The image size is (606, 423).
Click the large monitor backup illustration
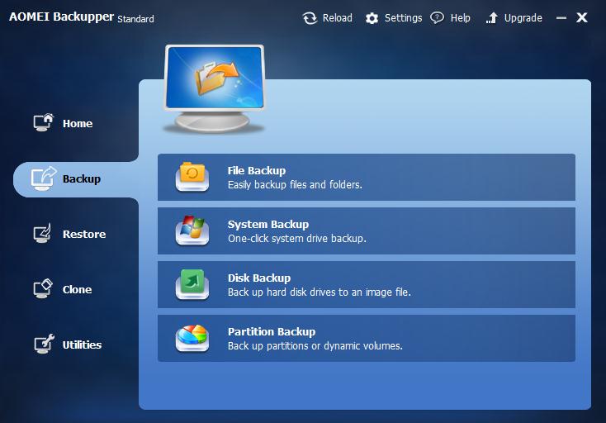[215, 89]
